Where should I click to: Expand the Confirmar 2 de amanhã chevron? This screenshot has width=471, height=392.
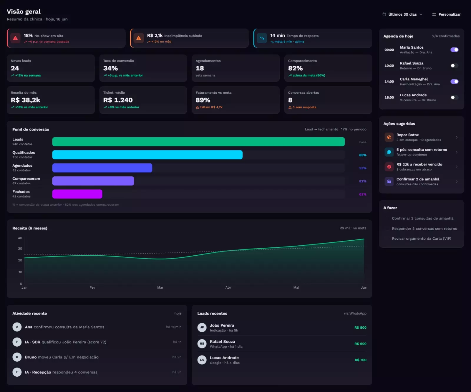coord(457,181)
